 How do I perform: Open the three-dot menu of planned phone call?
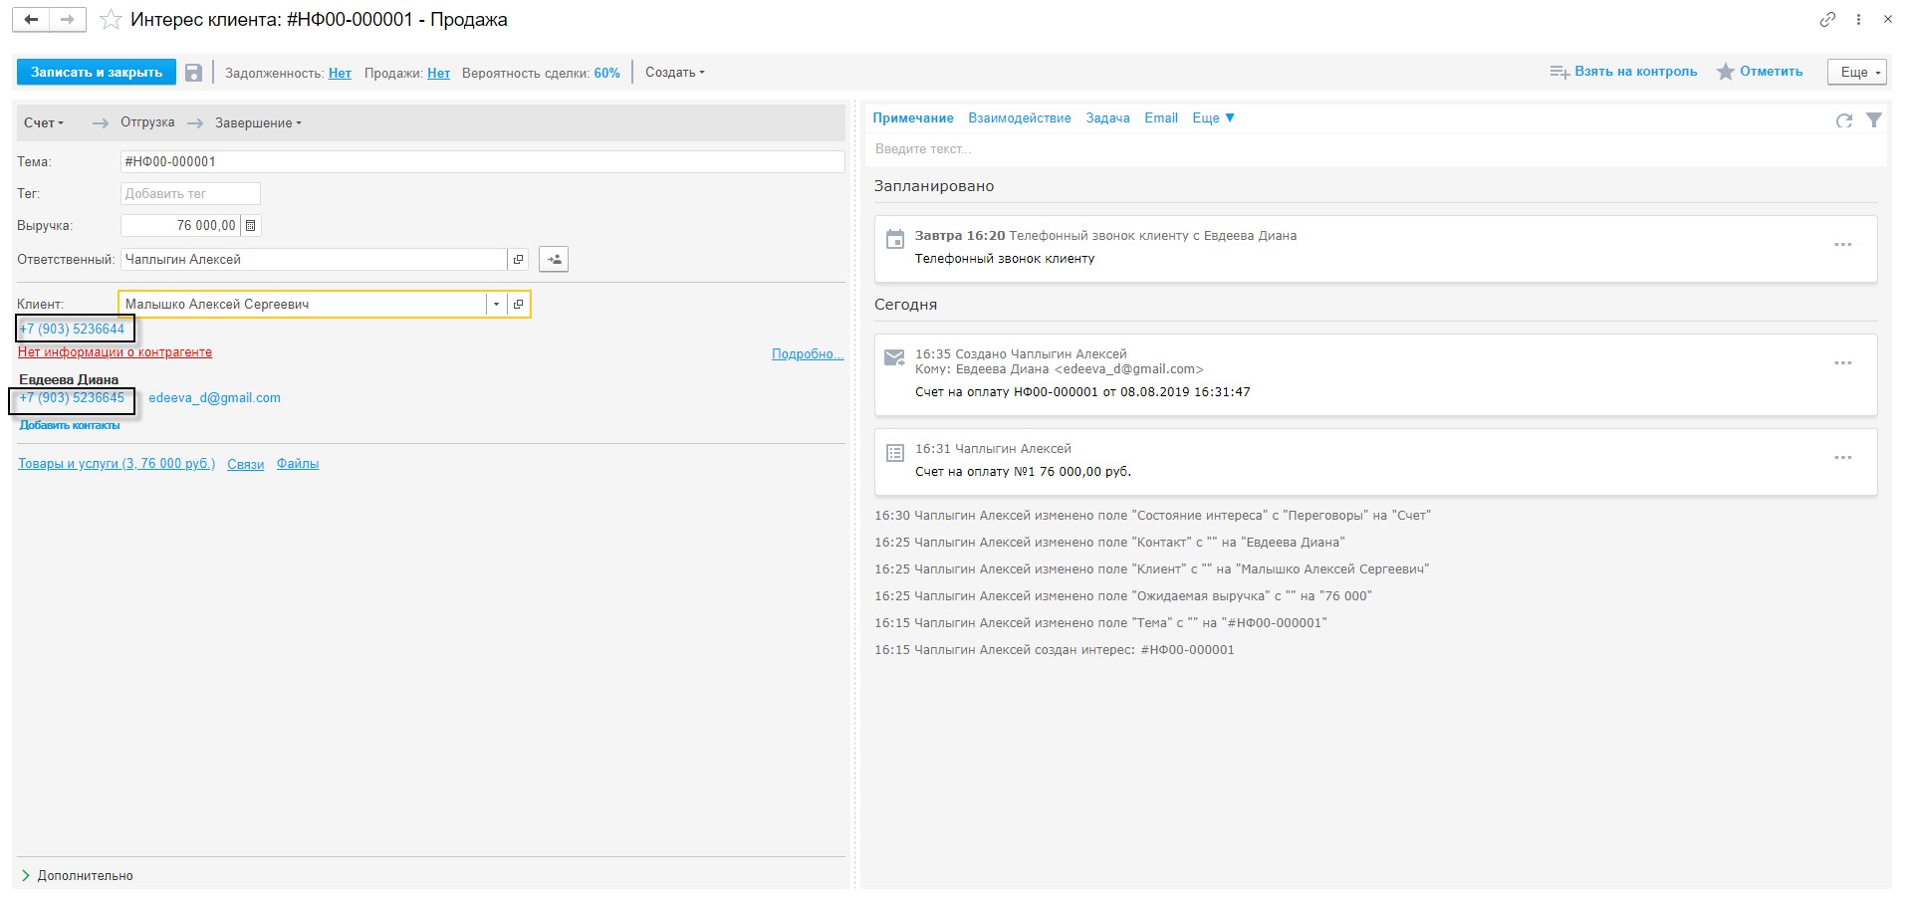tap(1842, 245)
